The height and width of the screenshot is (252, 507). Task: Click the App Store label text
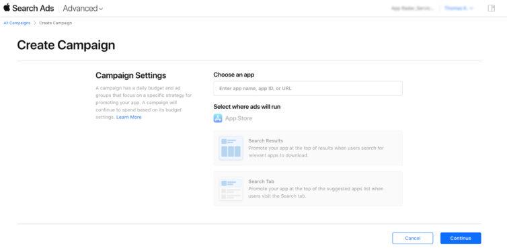pyautogui.click(x=239, y=118)
